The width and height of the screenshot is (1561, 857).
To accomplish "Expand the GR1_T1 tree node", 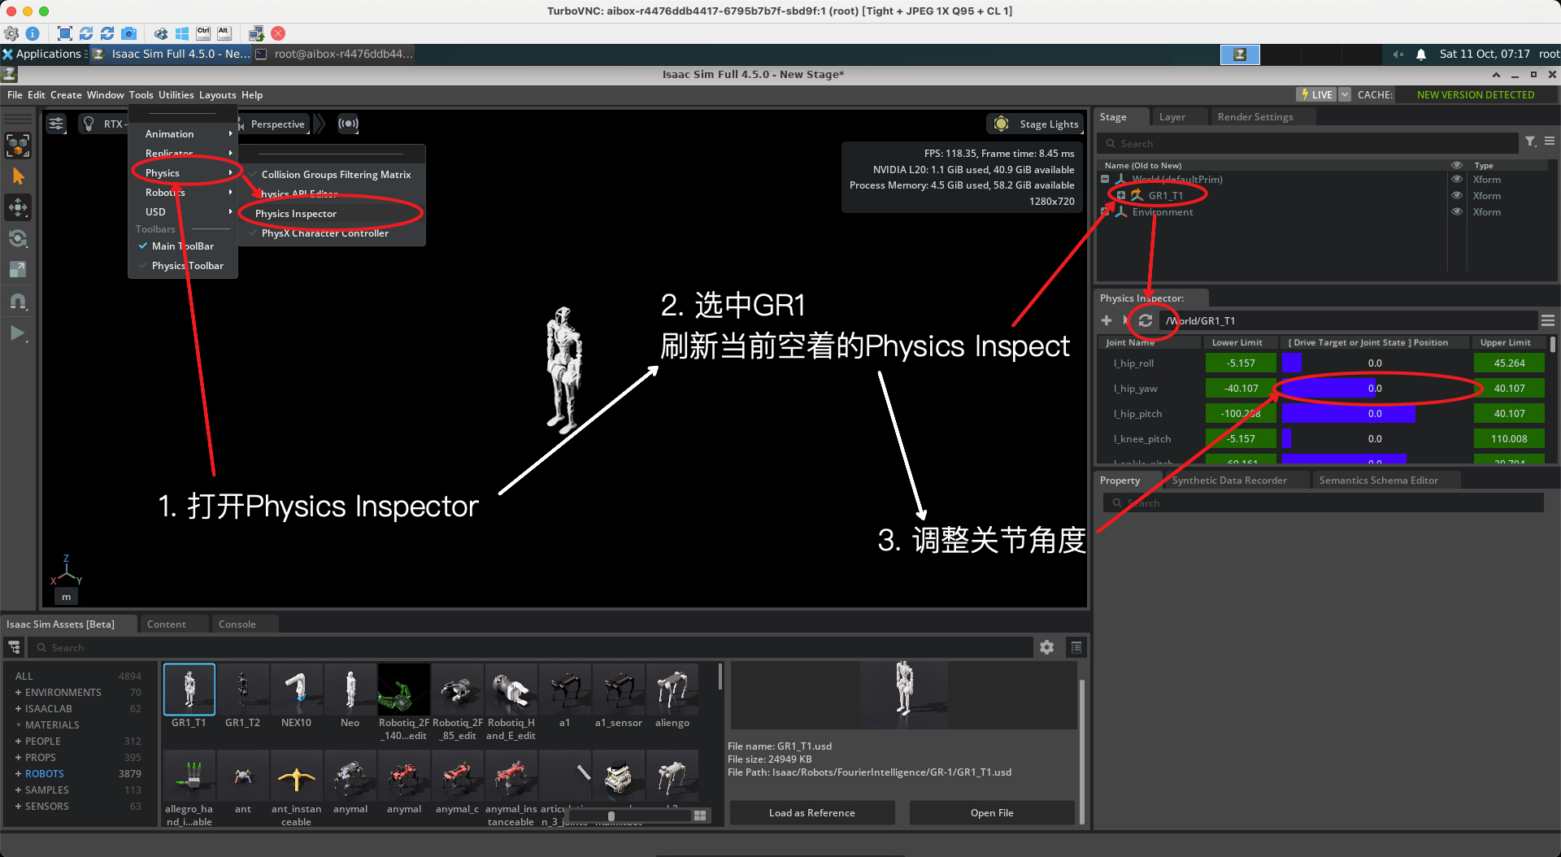I will pos(1120,195).
